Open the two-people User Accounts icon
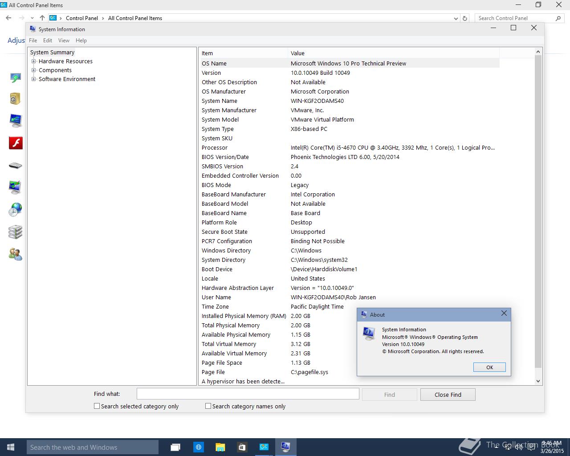The height and width of the screenshot is (456, 570). [x=16, y=254]
